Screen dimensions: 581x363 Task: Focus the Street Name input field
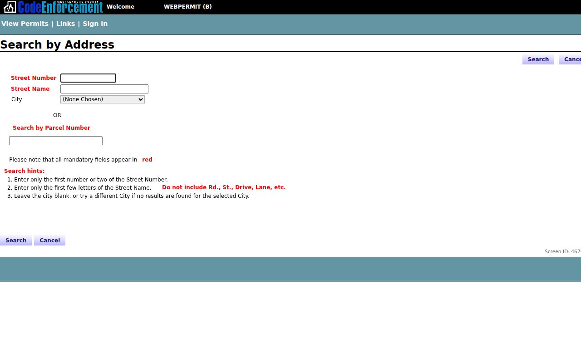(104, 89)
